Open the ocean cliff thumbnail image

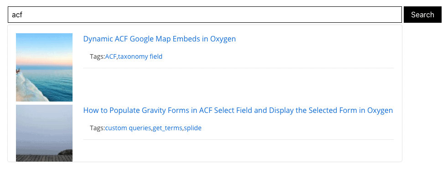pyautogui.click(x=44, y=67)
